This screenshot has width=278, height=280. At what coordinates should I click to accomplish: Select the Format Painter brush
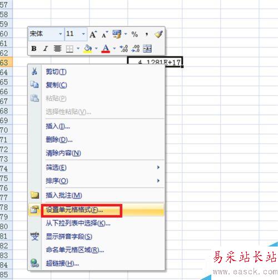(x=158, y=34)
